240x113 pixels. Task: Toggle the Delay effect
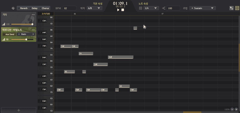(x=34, y=8)
